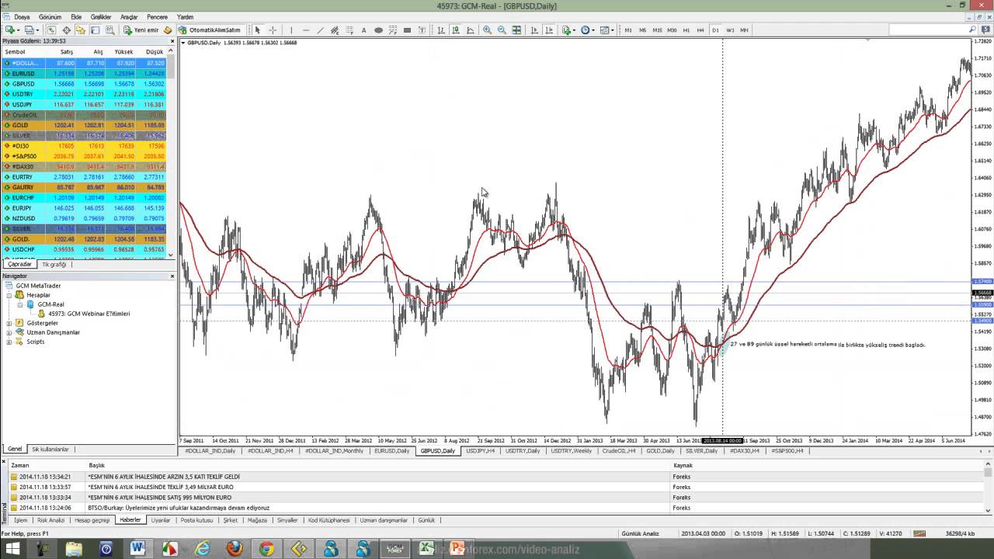Select USDTRY row in Market Watch
Image resolution: width=994 pixels, height=559 pixels.
[x=85, y=94]
